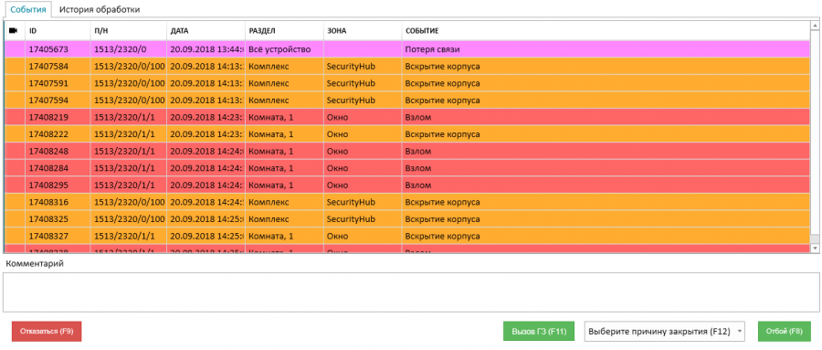Screen dimensions: 822x350
Task: Click the scrollbar down arrow of events table
Action: [x=816, y=247]
